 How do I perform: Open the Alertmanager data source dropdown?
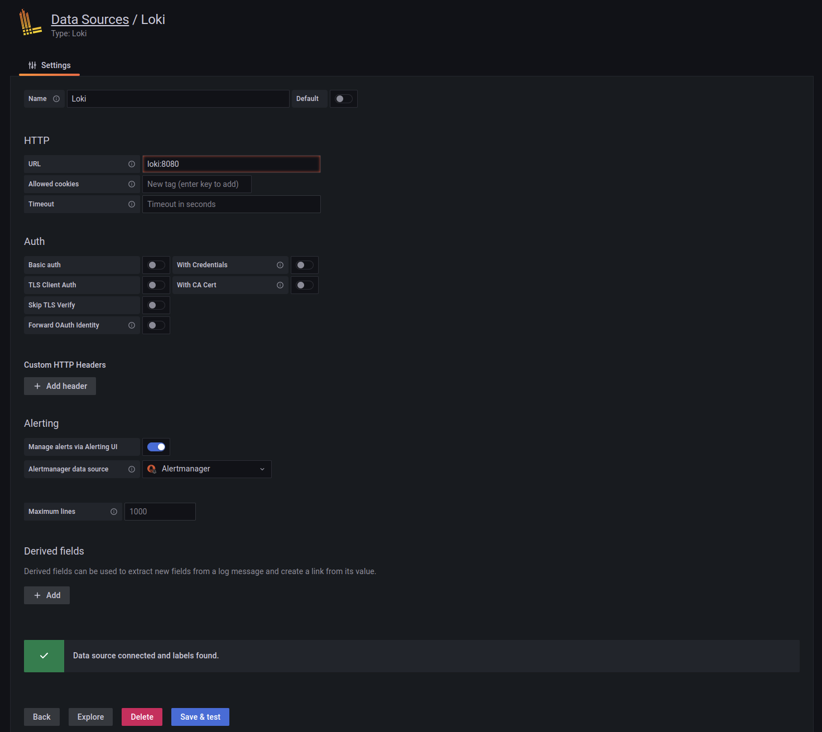click(x=206, y=469)
